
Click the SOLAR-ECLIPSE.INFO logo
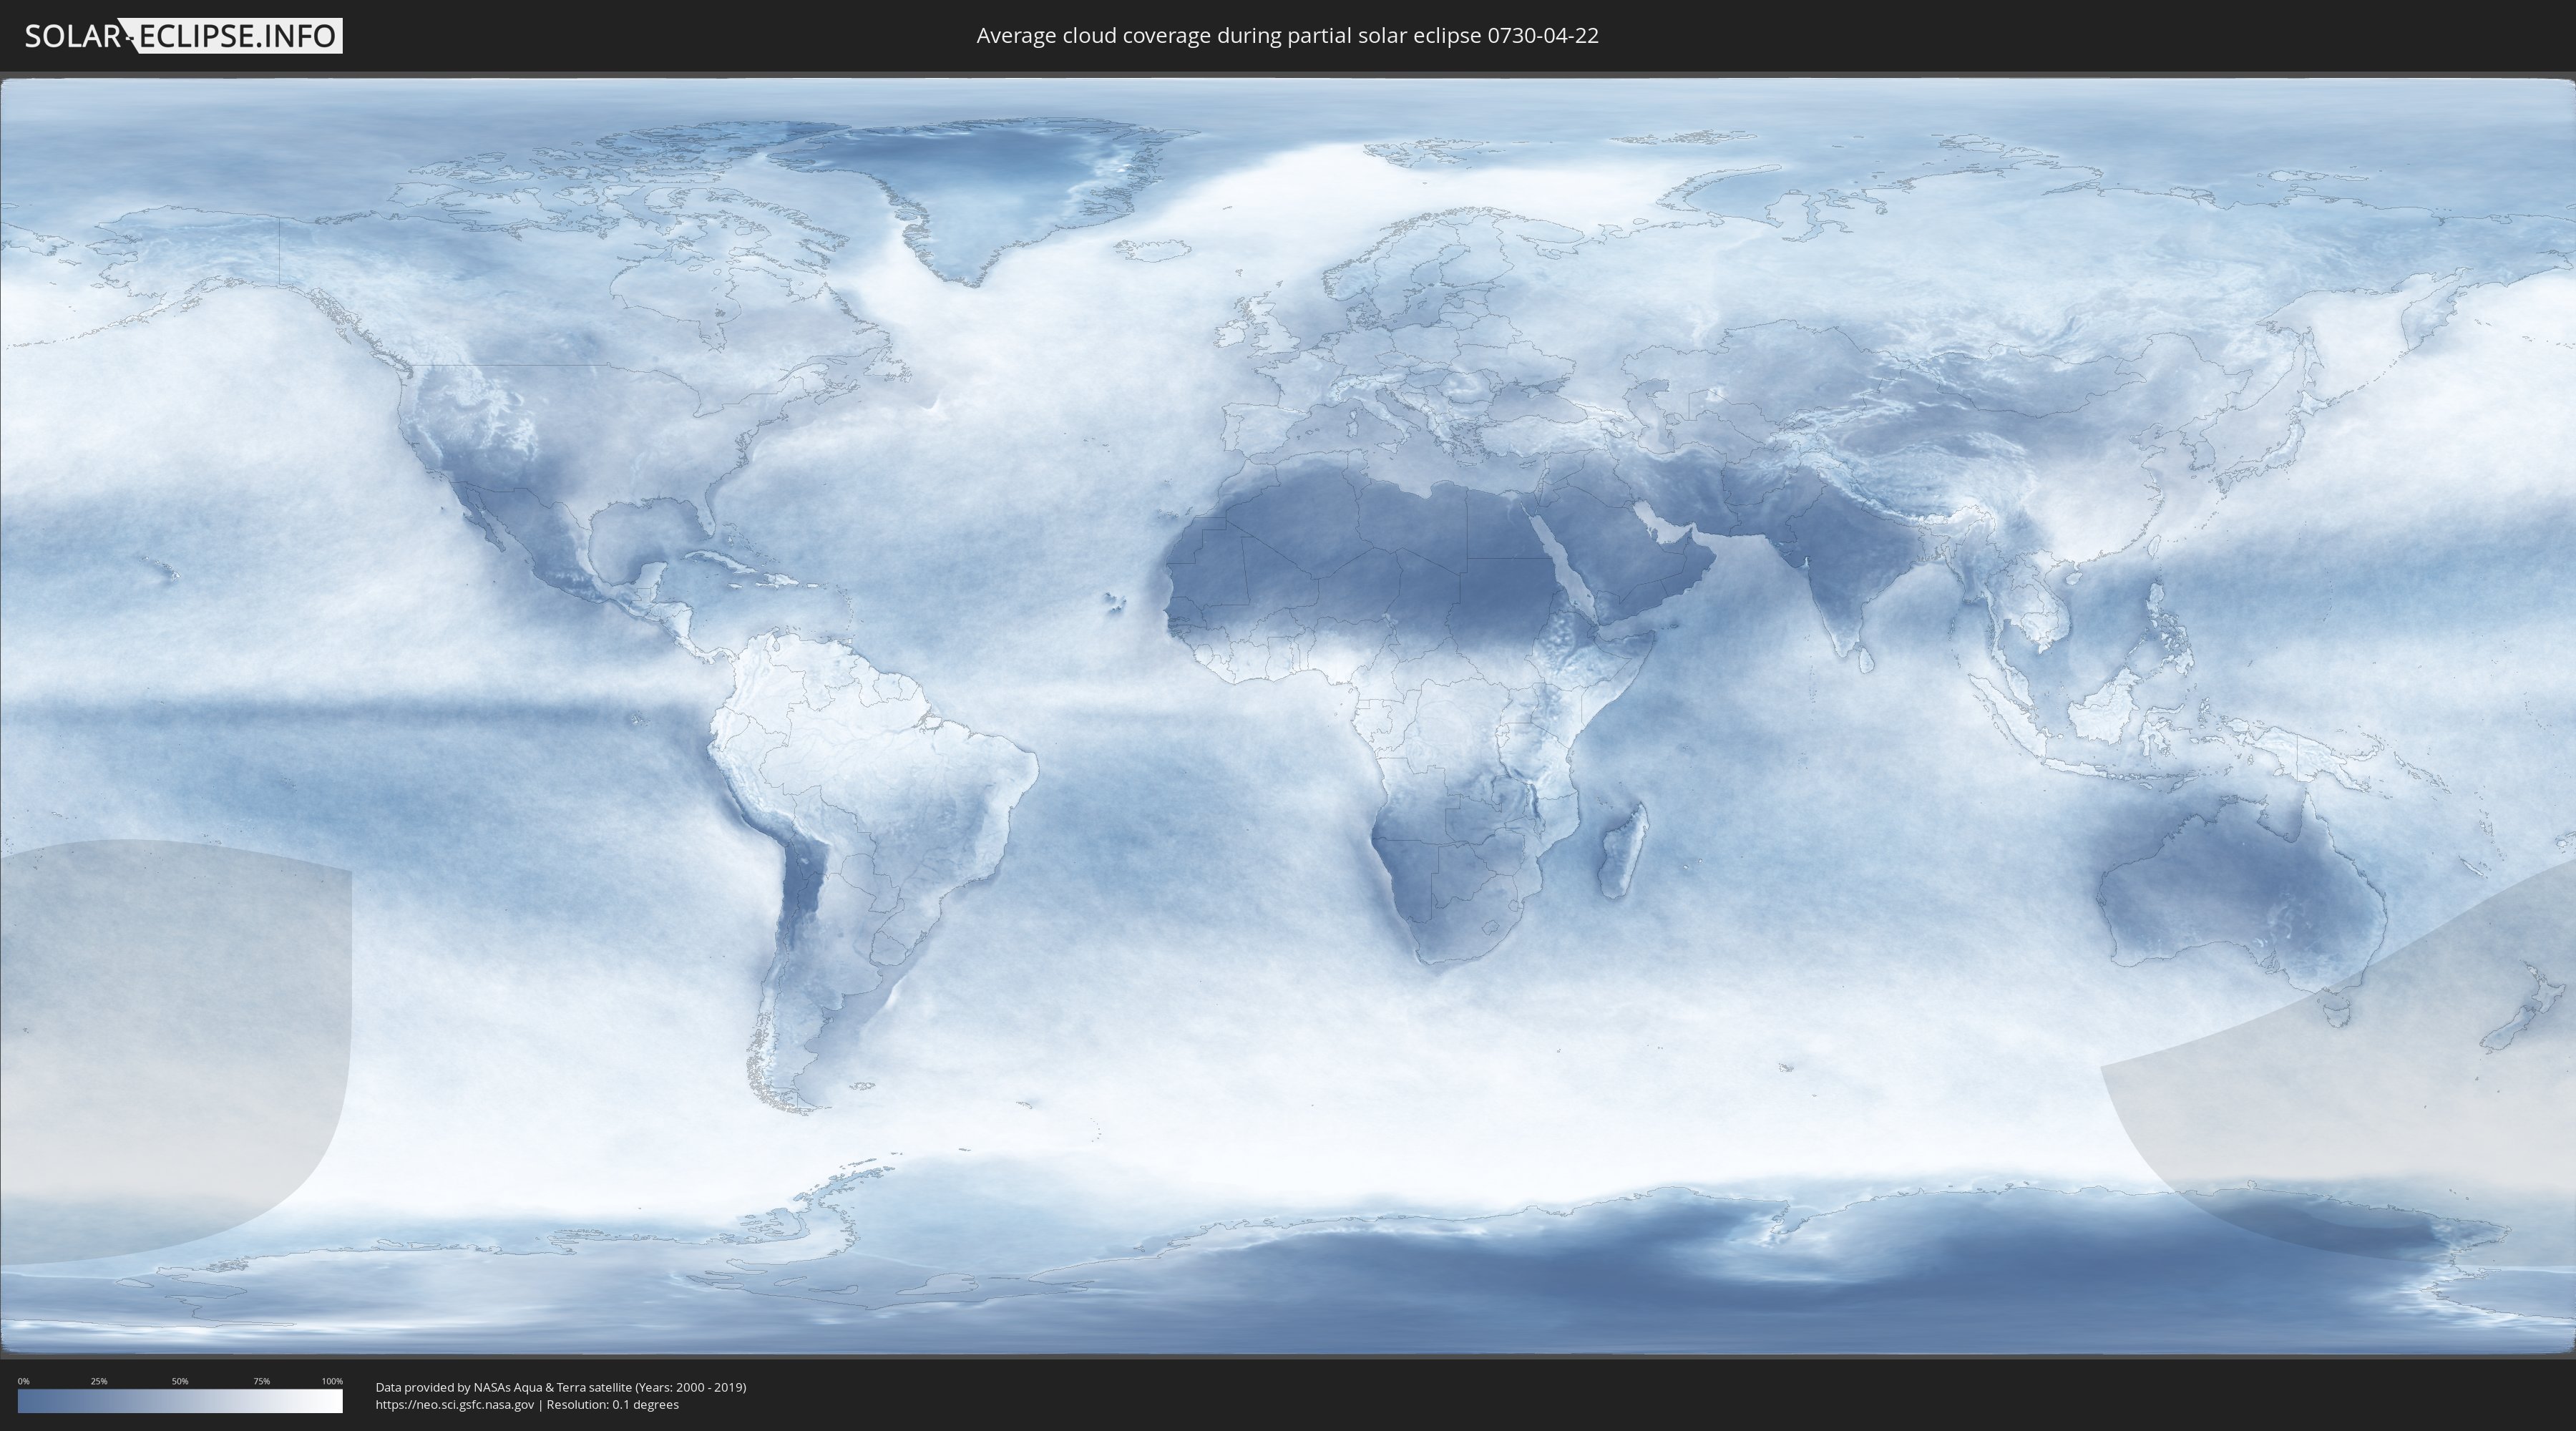[183, 36]
